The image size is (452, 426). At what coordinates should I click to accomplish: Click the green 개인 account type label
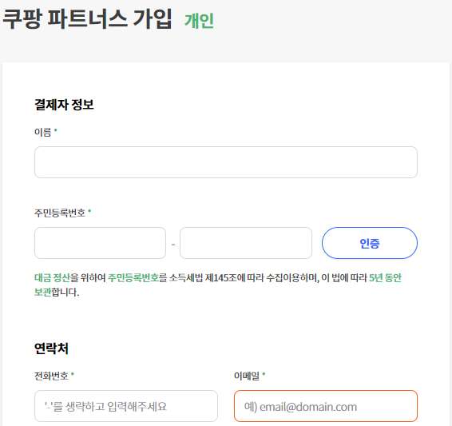point(199,21)
